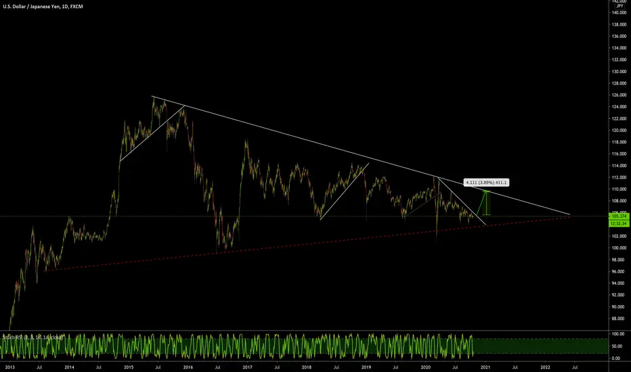Click the 2017 label on time axis
This screenshot has width=631, height=372.
(248, 367)
